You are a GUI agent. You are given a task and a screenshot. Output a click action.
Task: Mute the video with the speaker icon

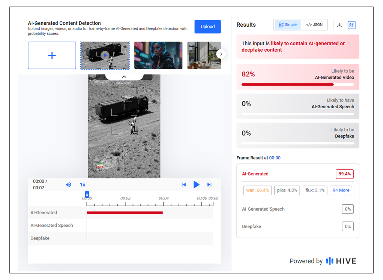[x=69, y=184]
